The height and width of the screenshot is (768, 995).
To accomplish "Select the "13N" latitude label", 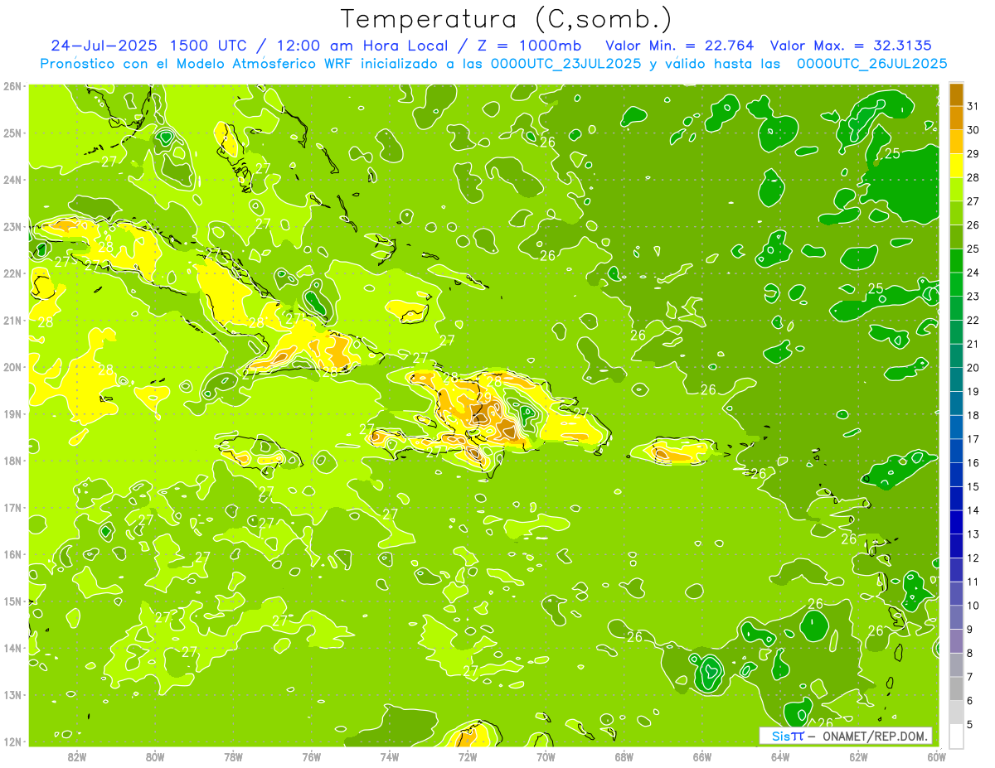I will [x=12, y=694].
